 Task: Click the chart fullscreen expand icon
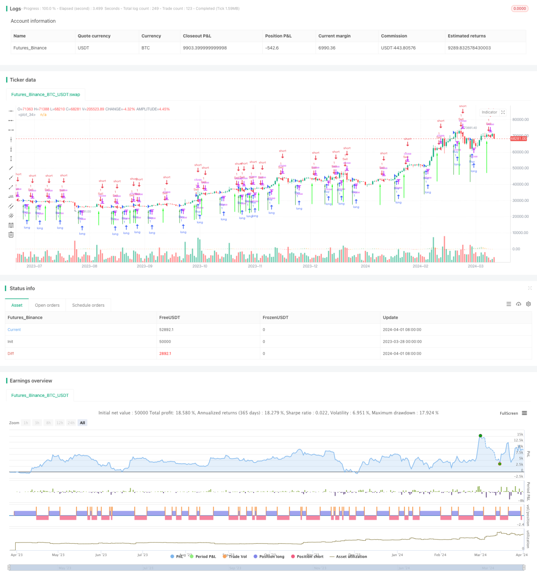click(503, 112)
